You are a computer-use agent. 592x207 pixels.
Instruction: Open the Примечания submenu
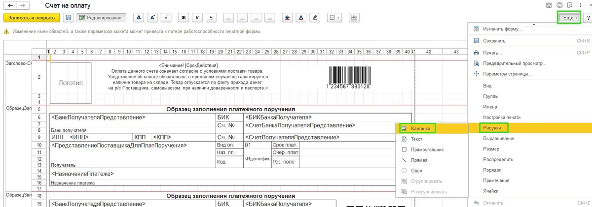pyautogui.click(x=530, y=181)
